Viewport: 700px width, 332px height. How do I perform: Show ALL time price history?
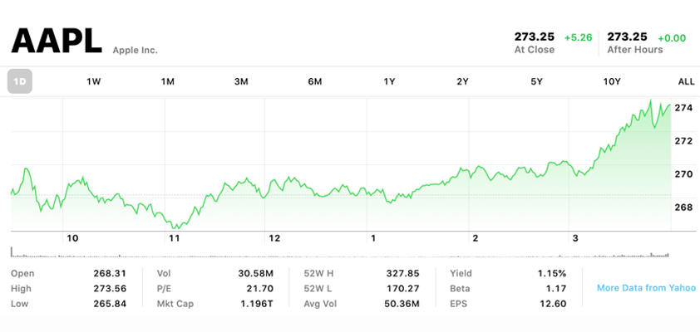tap(686, 81)
